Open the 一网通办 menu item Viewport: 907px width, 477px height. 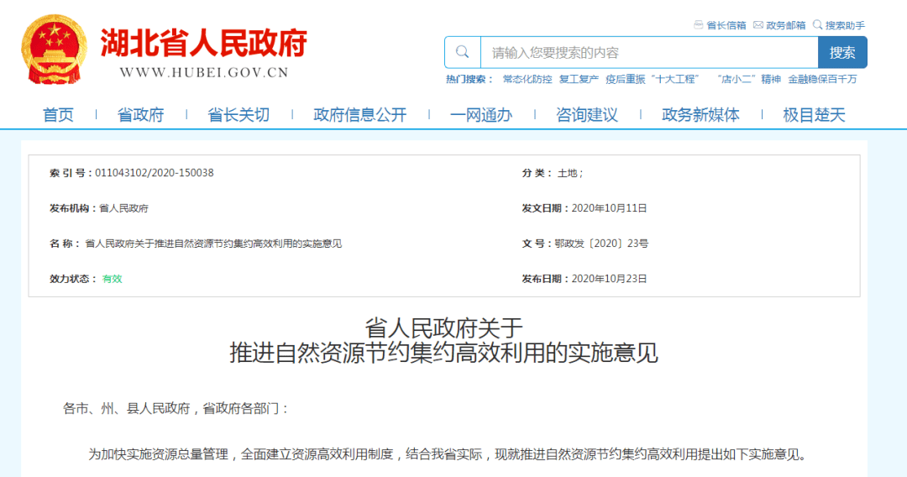click(x=480, y=115)
